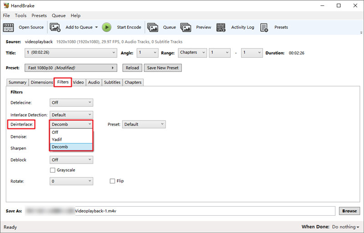Switch to the Subtitles tab
Viewport: 364px width, 233px height.
coord(112,82)
